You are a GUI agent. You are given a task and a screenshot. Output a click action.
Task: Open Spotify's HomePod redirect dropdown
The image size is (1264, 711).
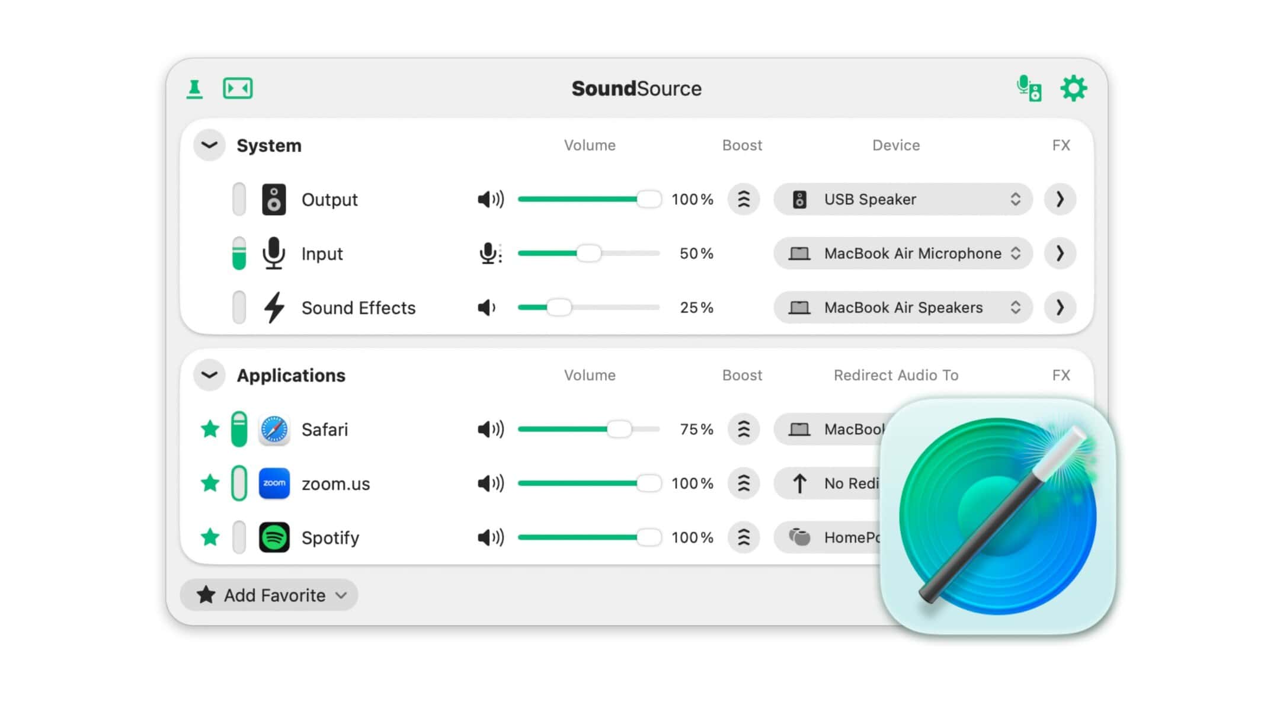click(827, 538)
